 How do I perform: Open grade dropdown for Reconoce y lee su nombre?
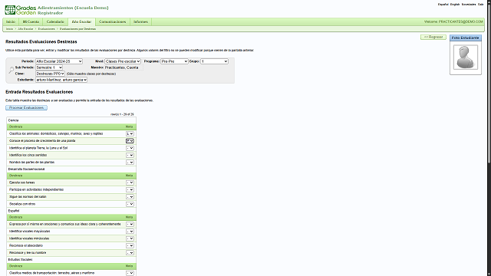(x=130, y=253)
